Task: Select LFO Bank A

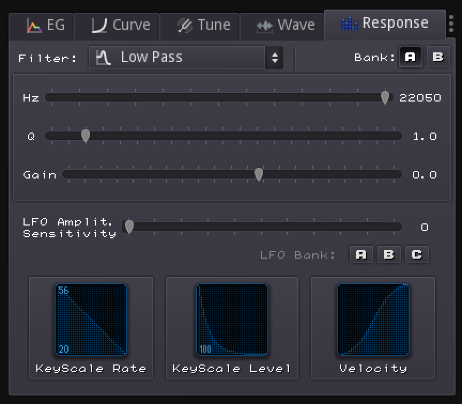Action: click(361, 254)
